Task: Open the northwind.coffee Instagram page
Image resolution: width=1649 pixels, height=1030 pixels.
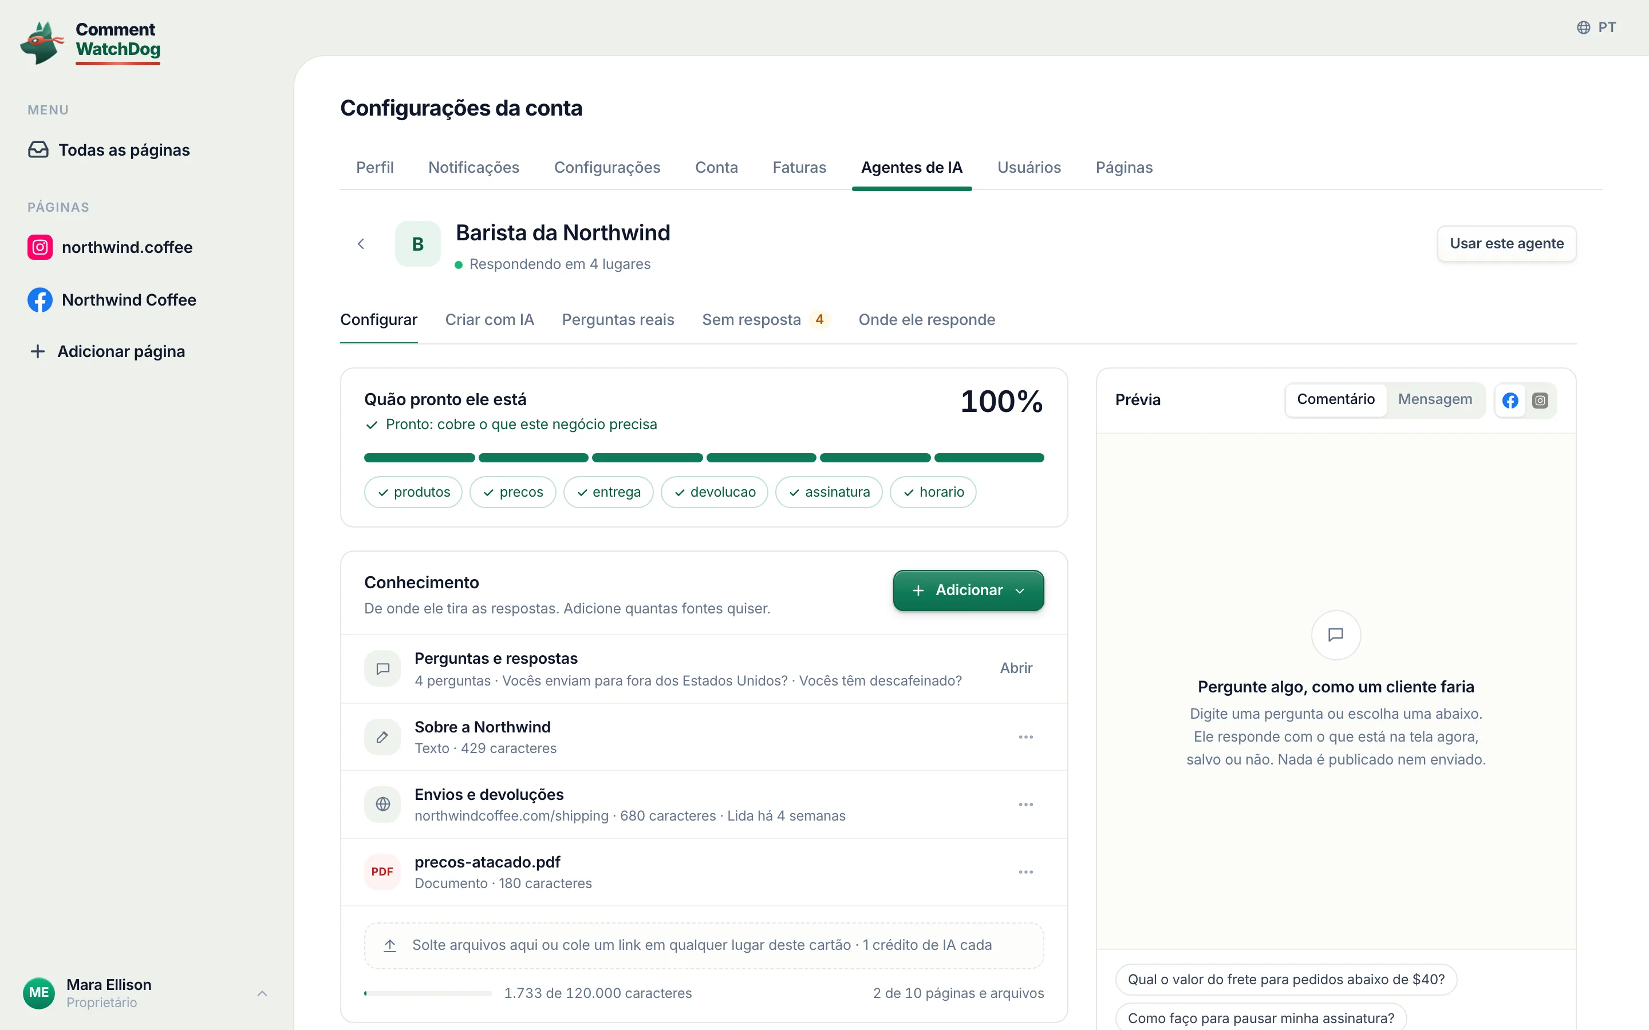Action: (111, 247)
